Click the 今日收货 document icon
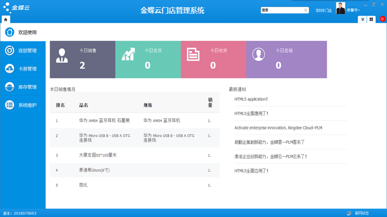 pos(193,54)
